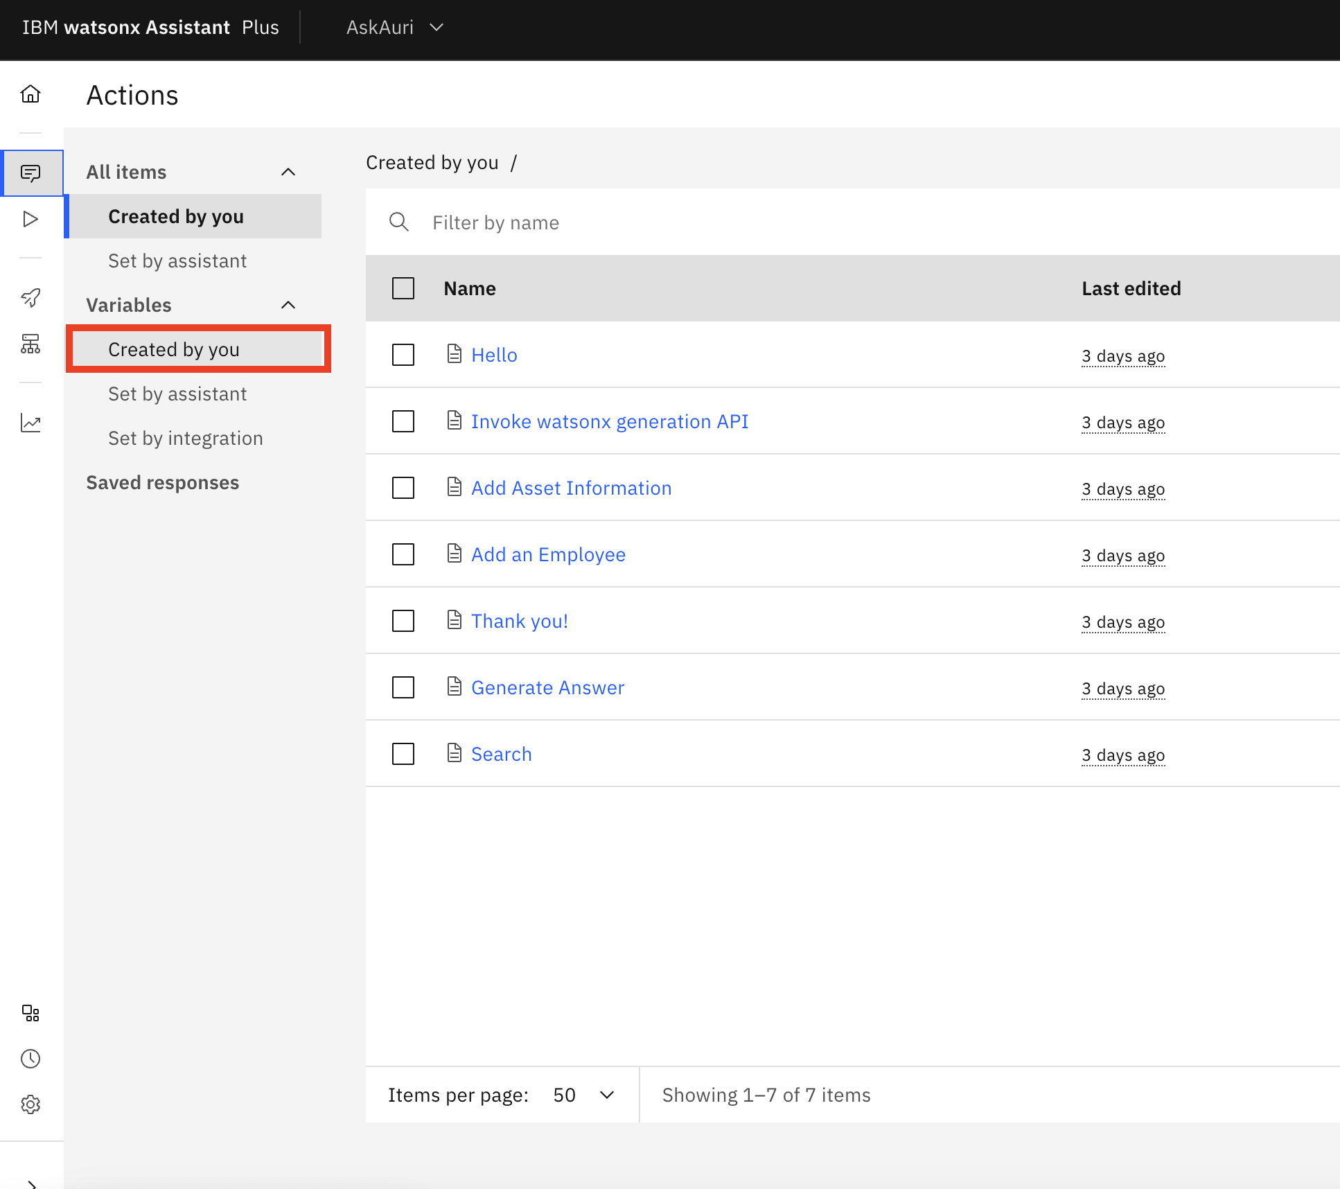Click the document icon beside Invoke watsonx generation API

pyautogui.click(x=455, y=421)
